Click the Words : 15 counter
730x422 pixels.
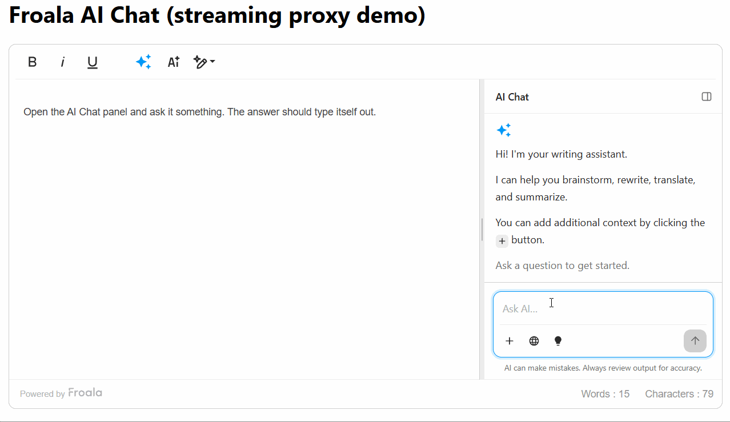(x=605, y=394)
